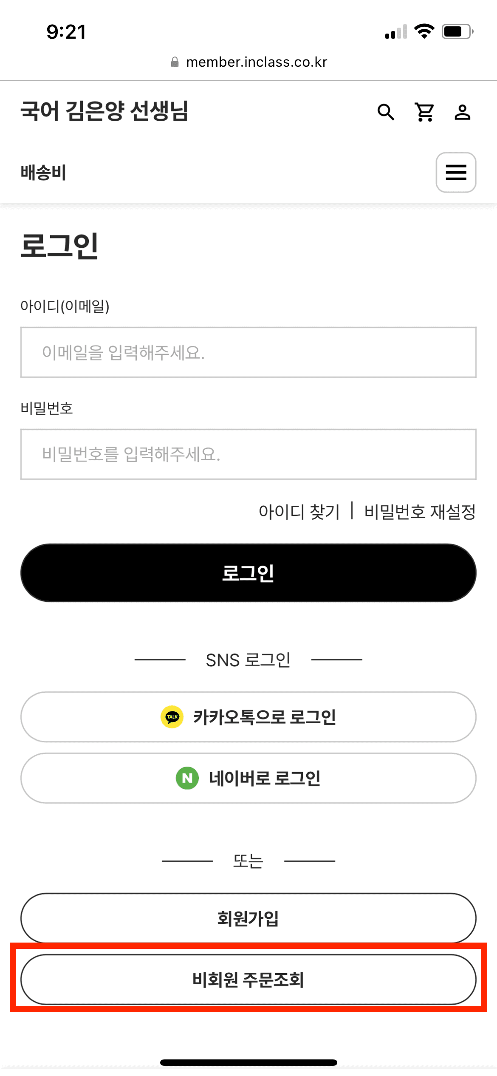Tap the KakaoTalk yellow logo icon
This screenshot has height=1076, width=497.
172,717
